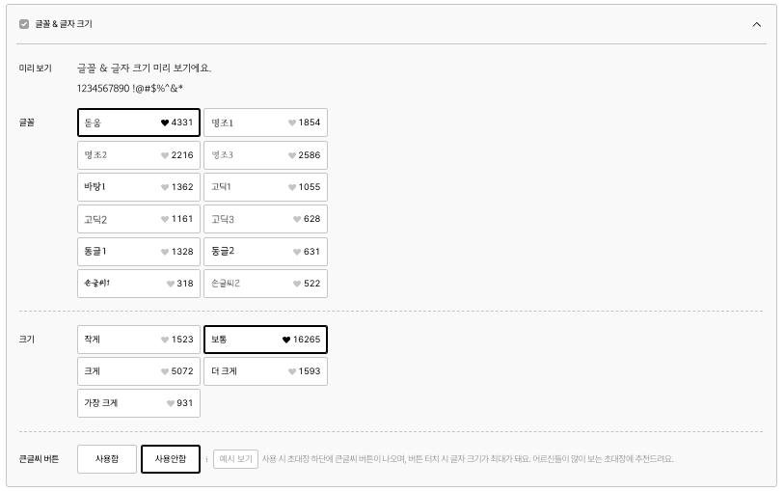Click the heart icon next to 631
The width and height of the screenshot is (784, 491).
click(297, 252)
